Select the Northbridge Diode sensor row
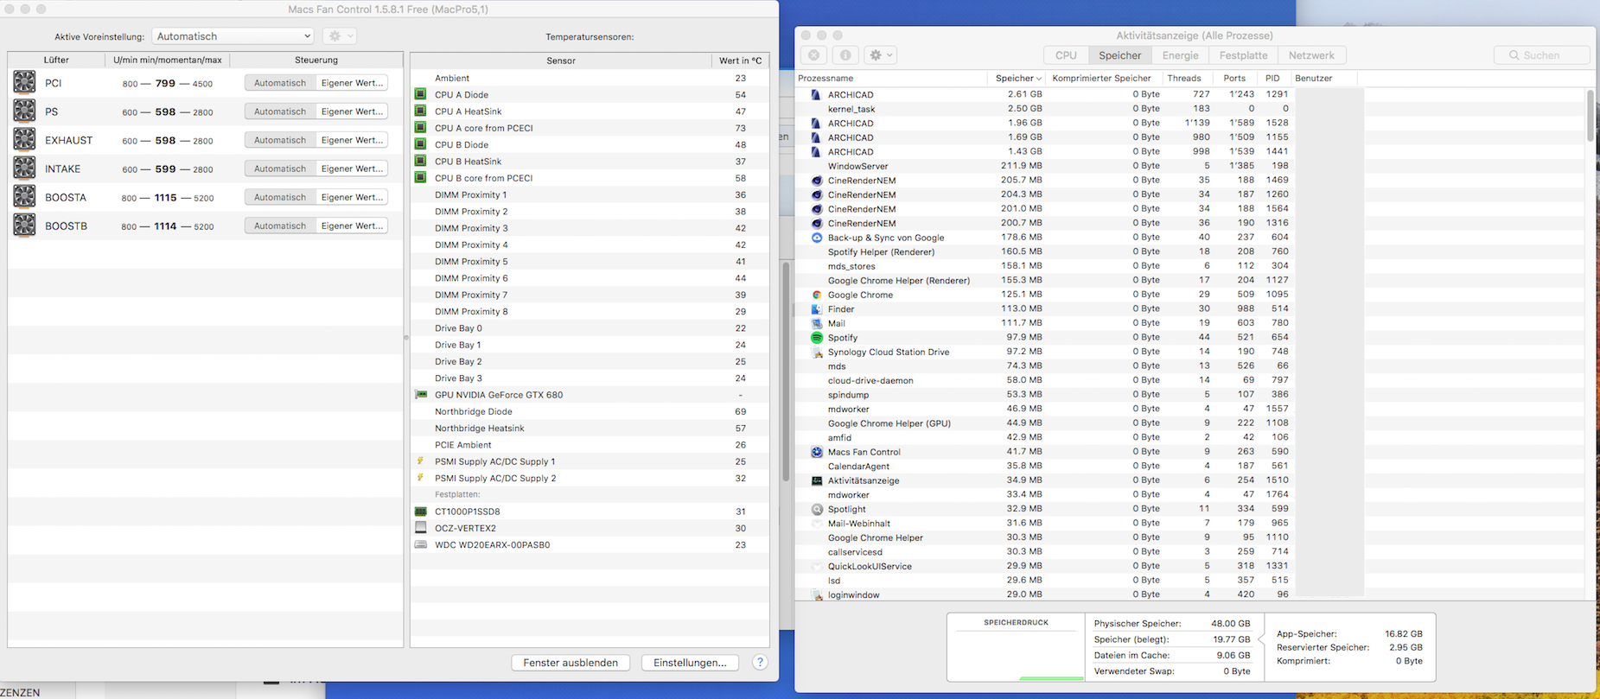Image resolution: width=1600 pixels, height=699 pixels. [x=590, y=411]
